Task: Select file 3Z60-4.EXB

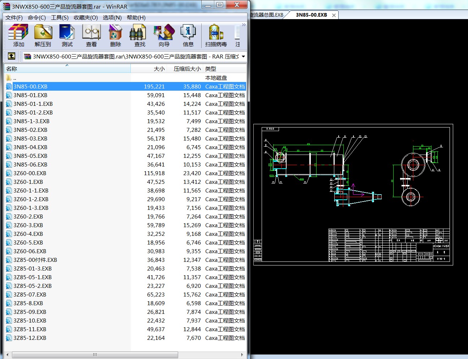Action: click(125, 234)
